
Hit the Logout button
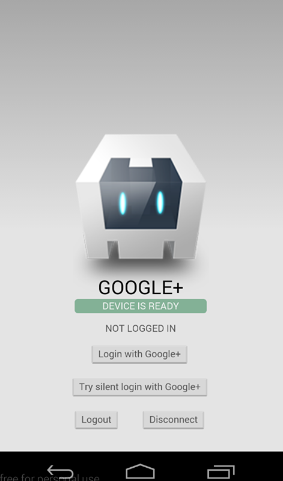pos(96,420)
